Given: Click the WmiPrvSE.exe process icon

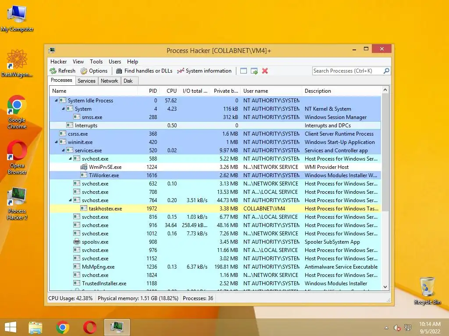Looking at the screenshot, I should pyautogui.click(x=84, y=167).
